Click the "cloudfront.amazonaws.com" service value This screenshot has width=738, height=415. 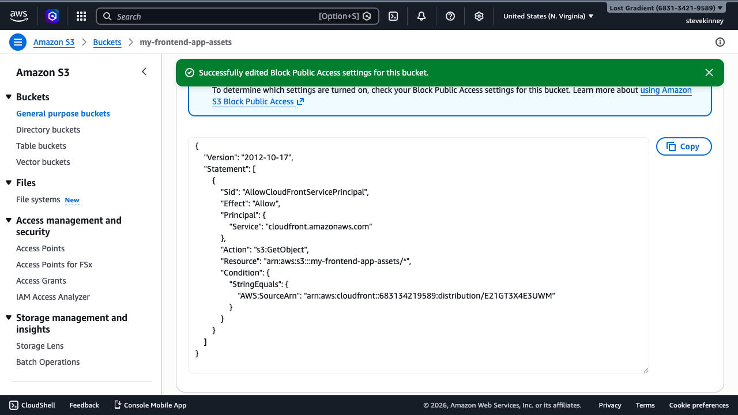click(x=319, y=227)
